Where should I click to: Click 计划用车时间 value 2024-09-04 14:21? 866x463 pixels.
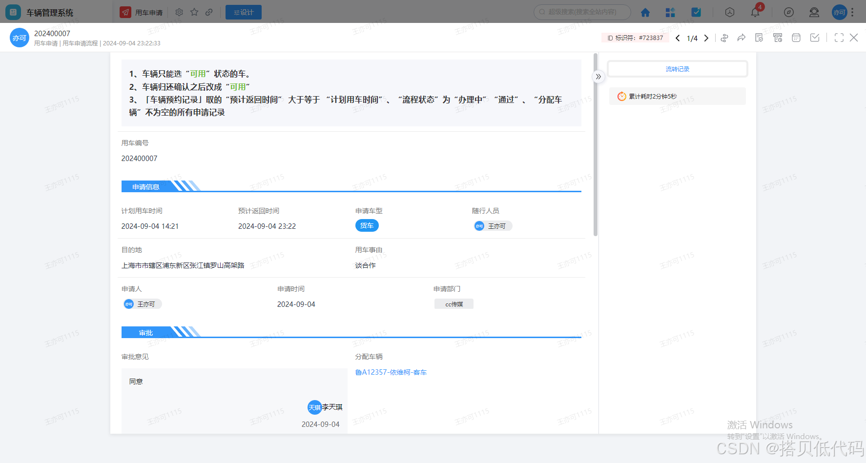click(x=150, y=226)
